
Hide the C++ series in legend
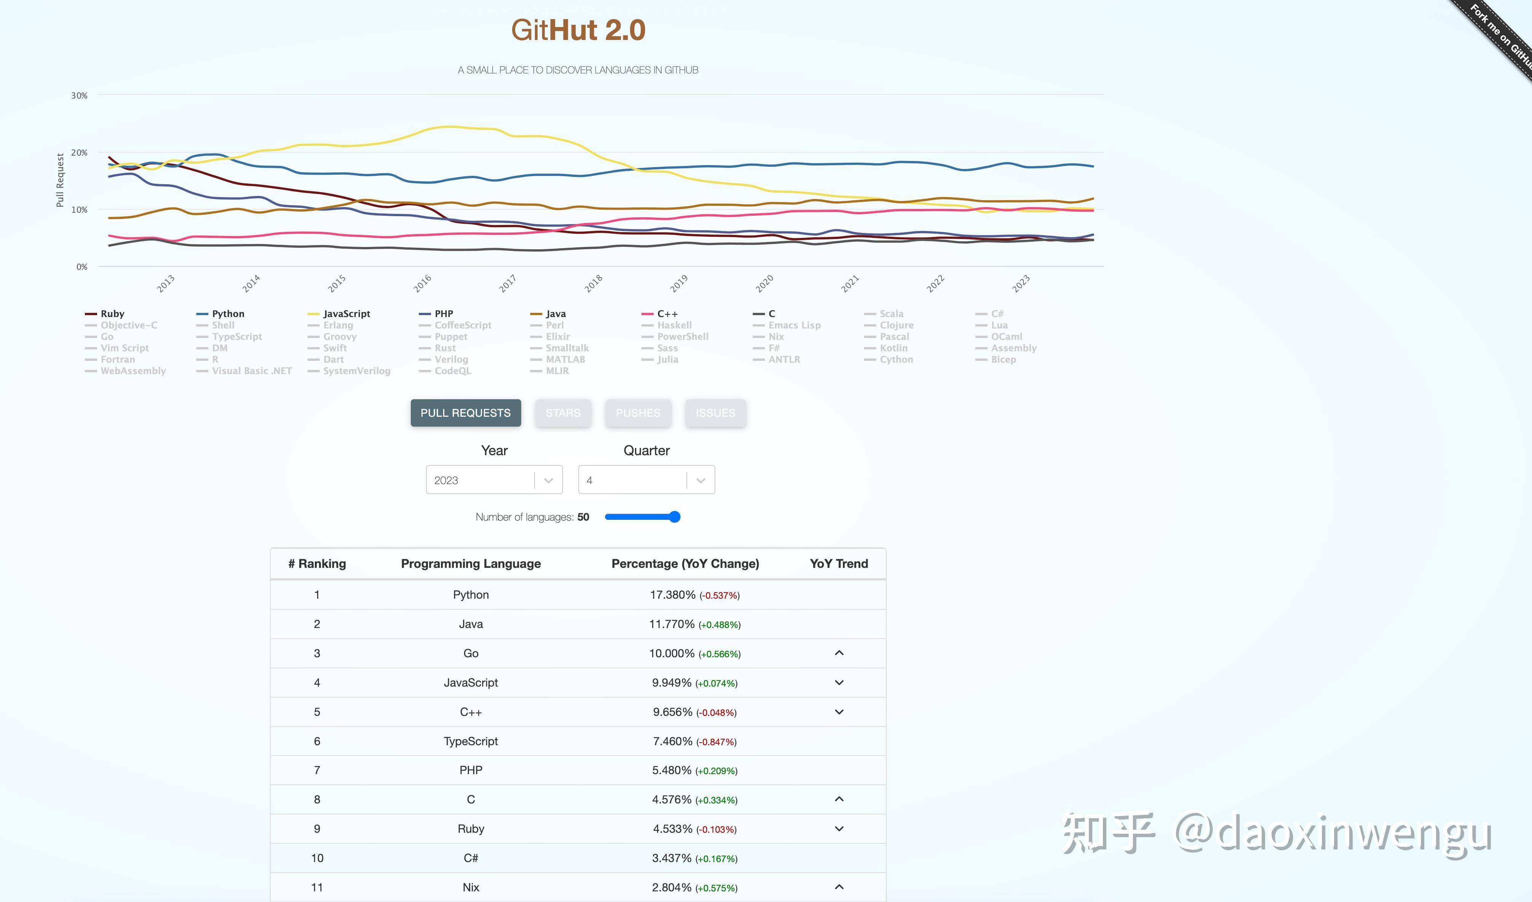pos(660,314)
